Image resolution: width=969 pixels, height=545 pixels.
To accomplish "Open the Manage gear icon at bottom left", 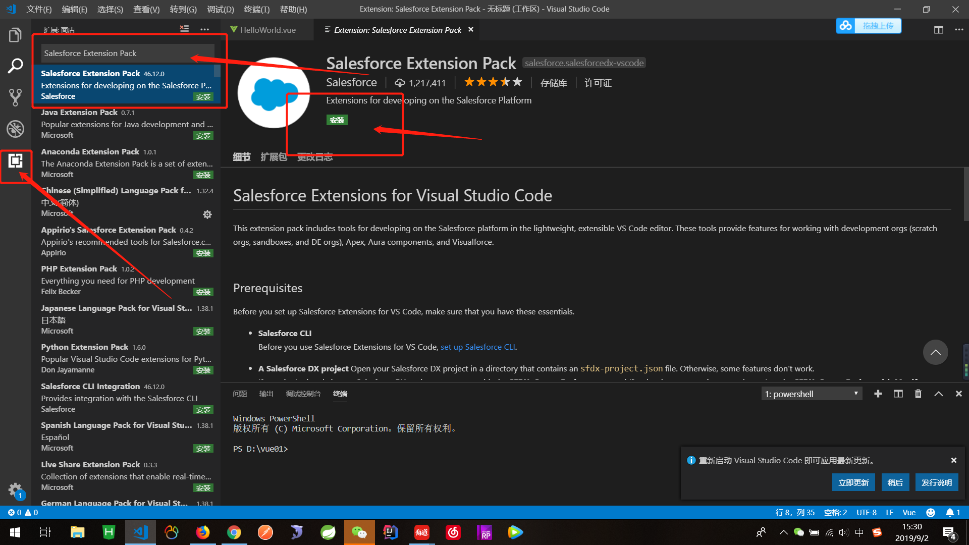I will coord(15,489).
